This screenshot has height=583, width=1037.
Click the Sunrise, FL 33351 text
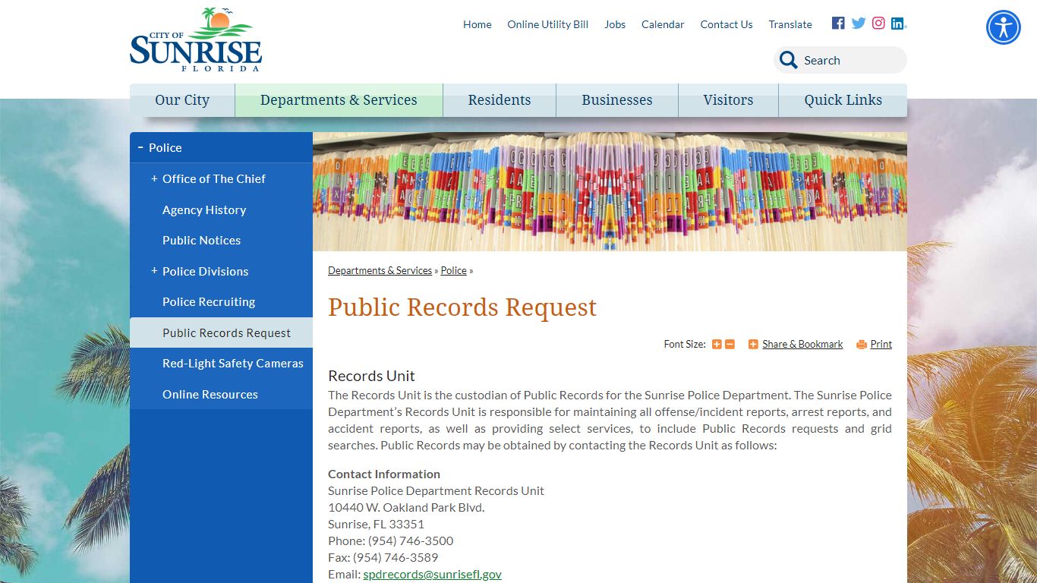(x=377, y=524)
